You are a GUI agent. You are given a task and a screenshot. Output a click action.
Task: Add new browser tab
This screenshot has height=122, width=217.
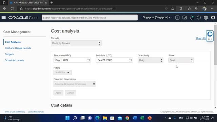52,3
